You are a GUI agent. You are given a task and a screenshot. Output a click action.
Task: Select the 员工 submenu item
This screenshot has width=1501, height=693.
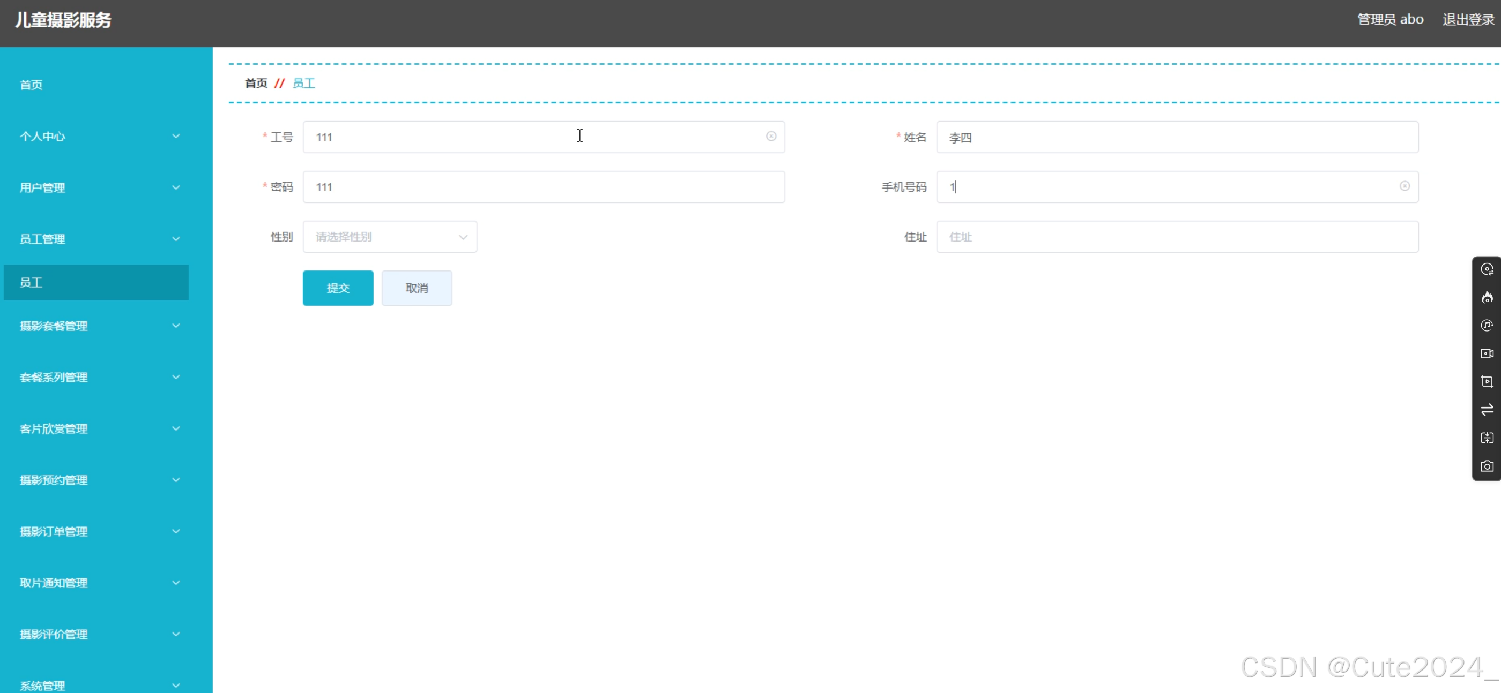pos(96,282)
